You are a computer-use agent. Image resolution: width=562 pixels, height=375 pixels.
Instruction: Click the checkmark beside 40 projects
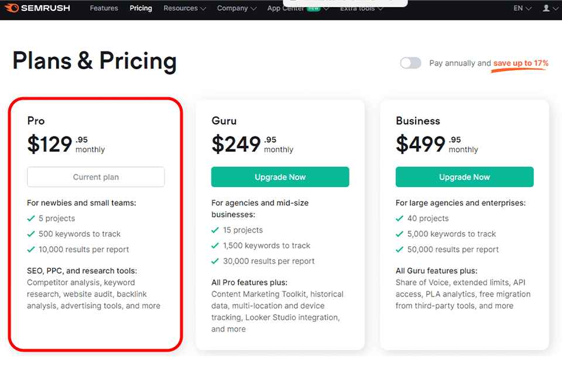click(x=400, y=219)
